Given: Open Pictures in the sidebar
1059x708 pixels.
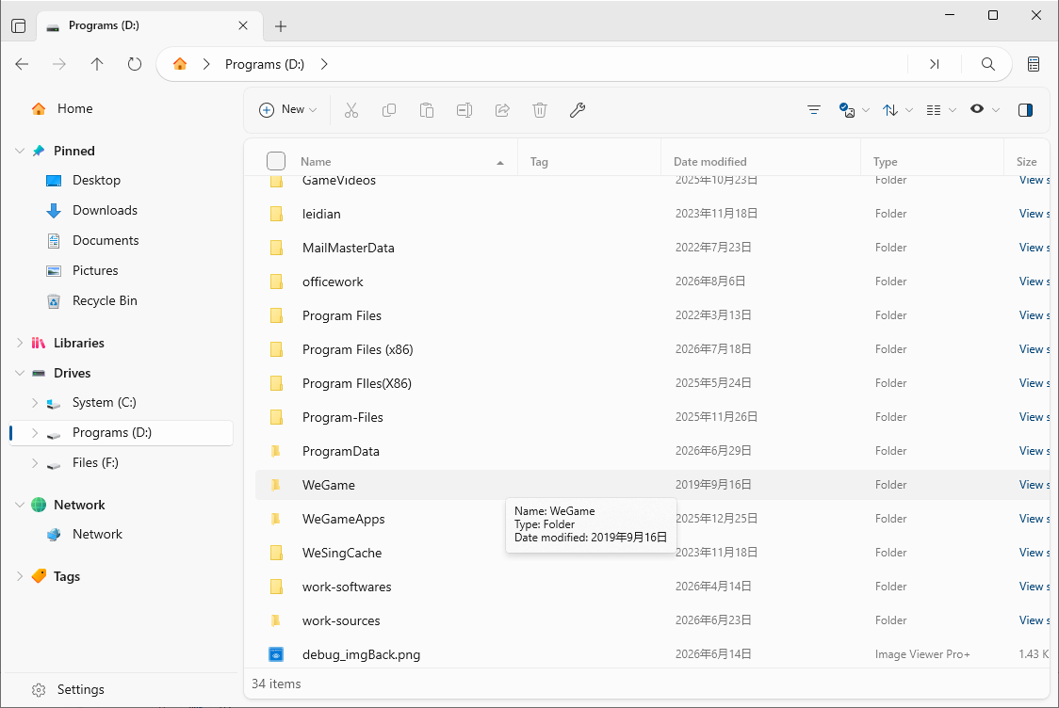Looking at the screenshot, I should coord(95,270).
